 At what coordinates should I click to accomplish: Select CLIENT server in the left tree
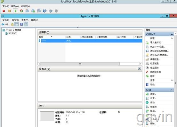pos(13,33)
